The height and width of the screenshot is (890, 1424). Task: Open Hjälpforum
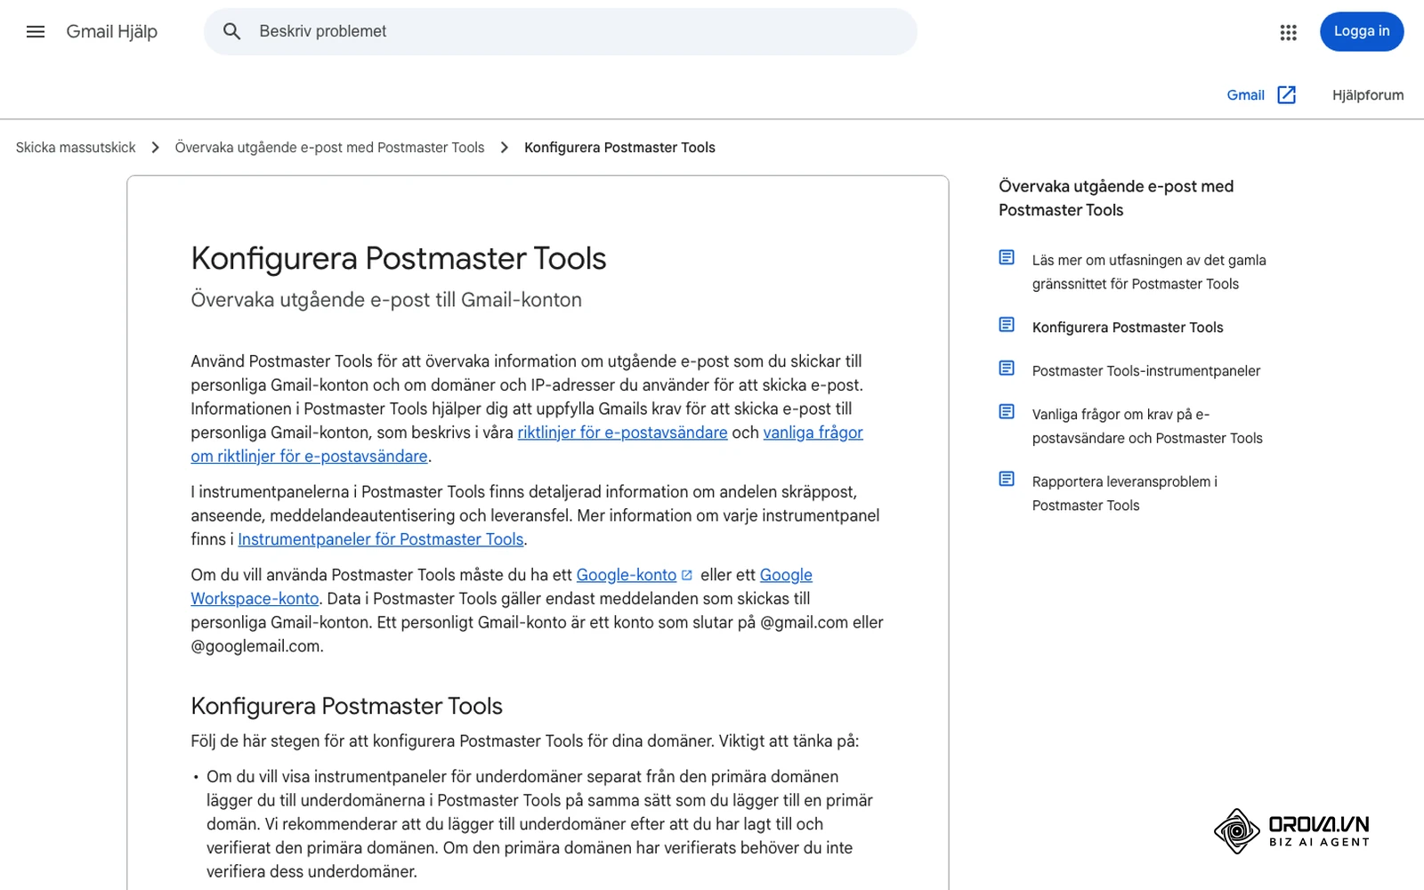(1368, 95)
